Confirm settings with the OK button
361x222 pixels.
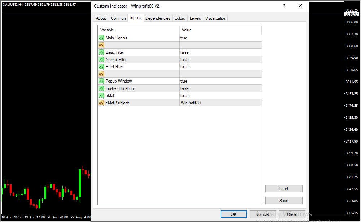pos(234,214)
